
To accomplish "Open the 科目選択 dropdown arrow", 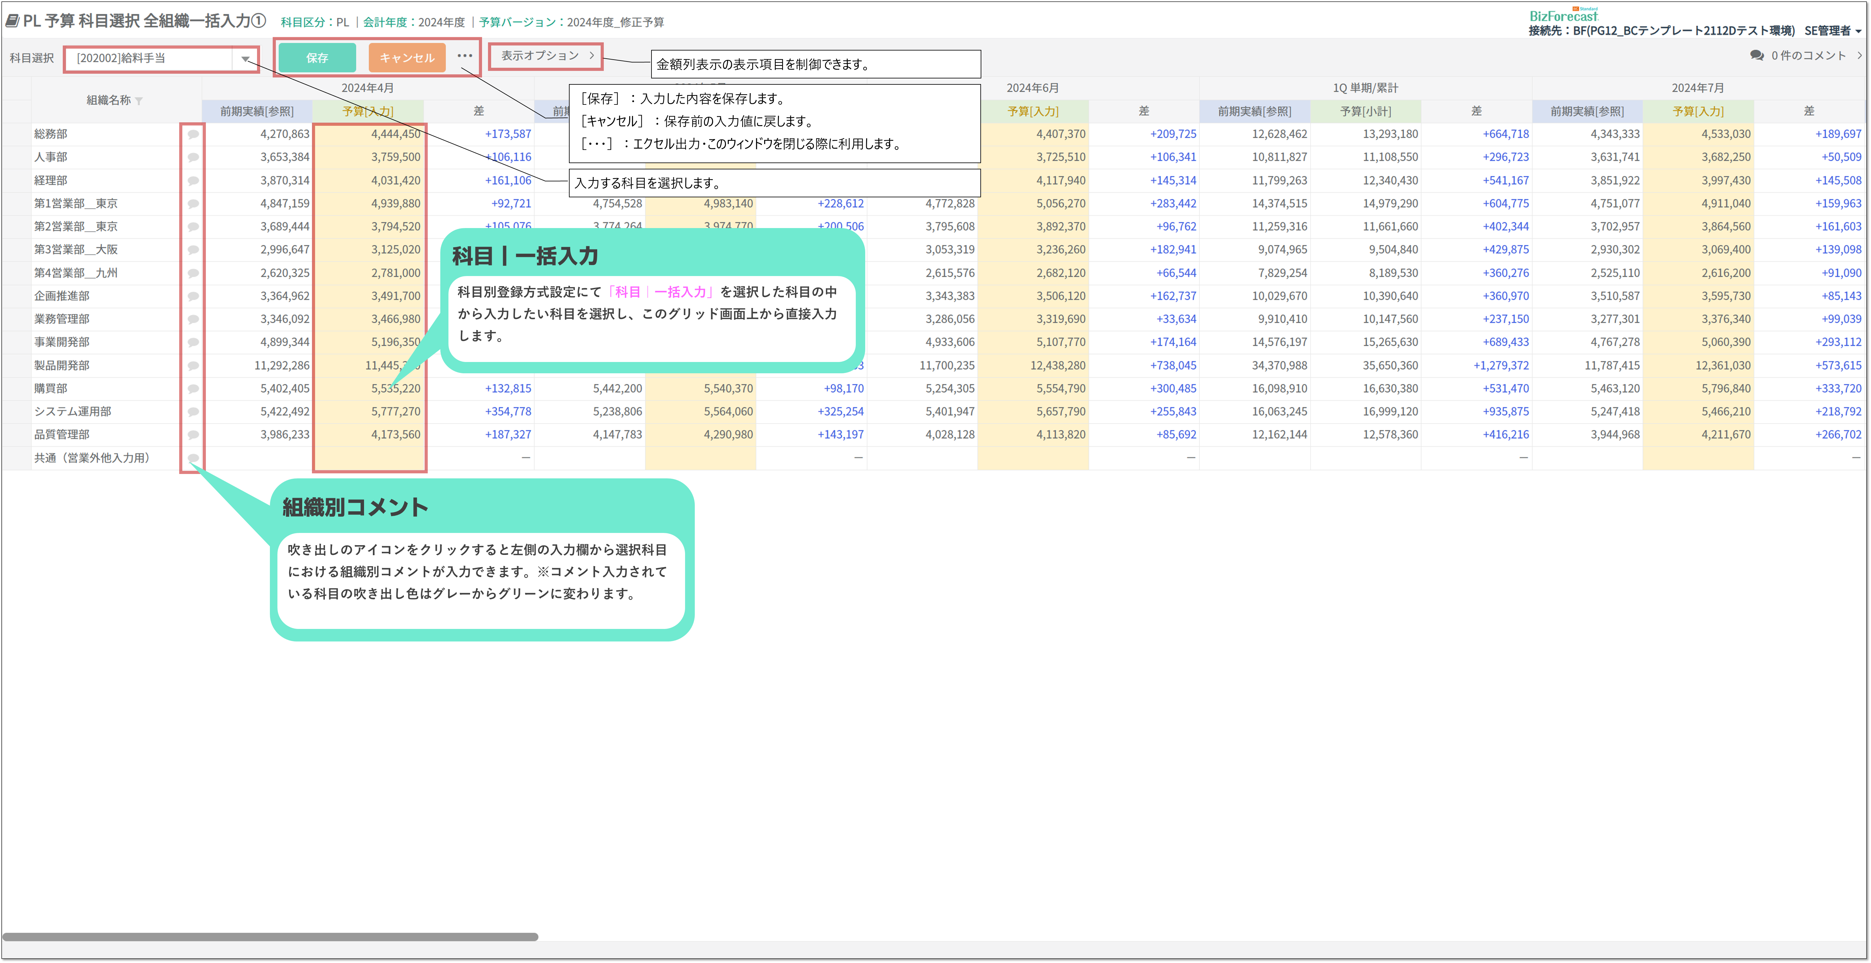I will point(245,59).
